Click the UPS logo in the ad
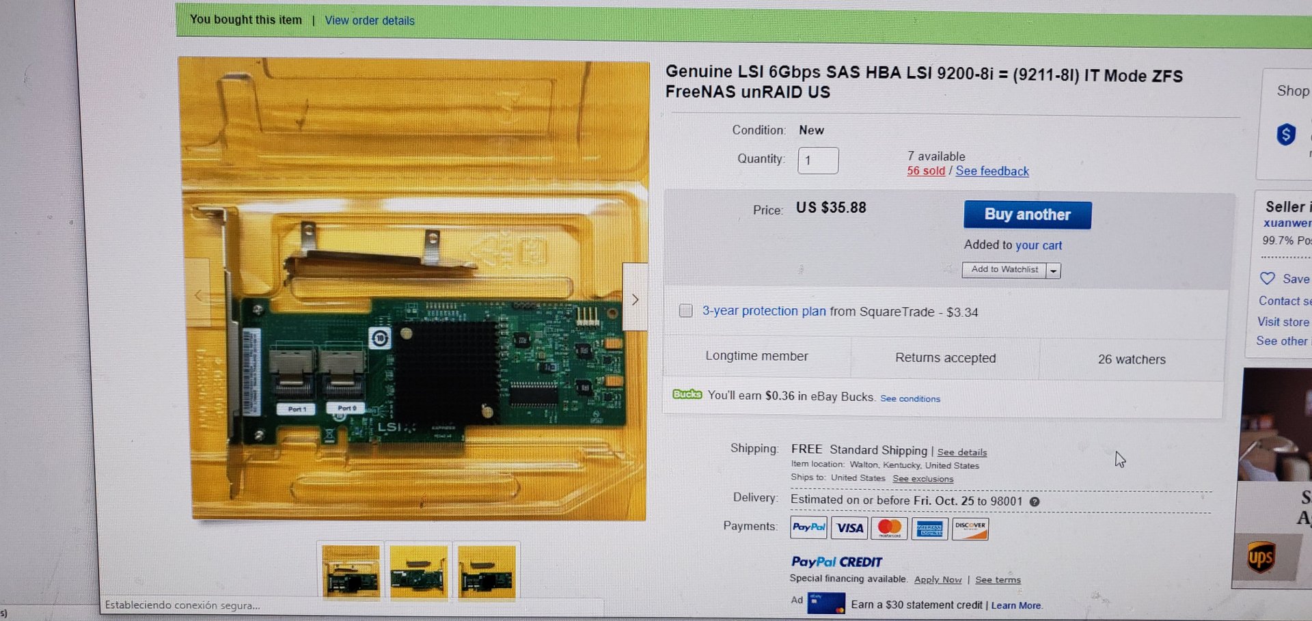Screen dimensions: 1312x621 click(1261, 558)
